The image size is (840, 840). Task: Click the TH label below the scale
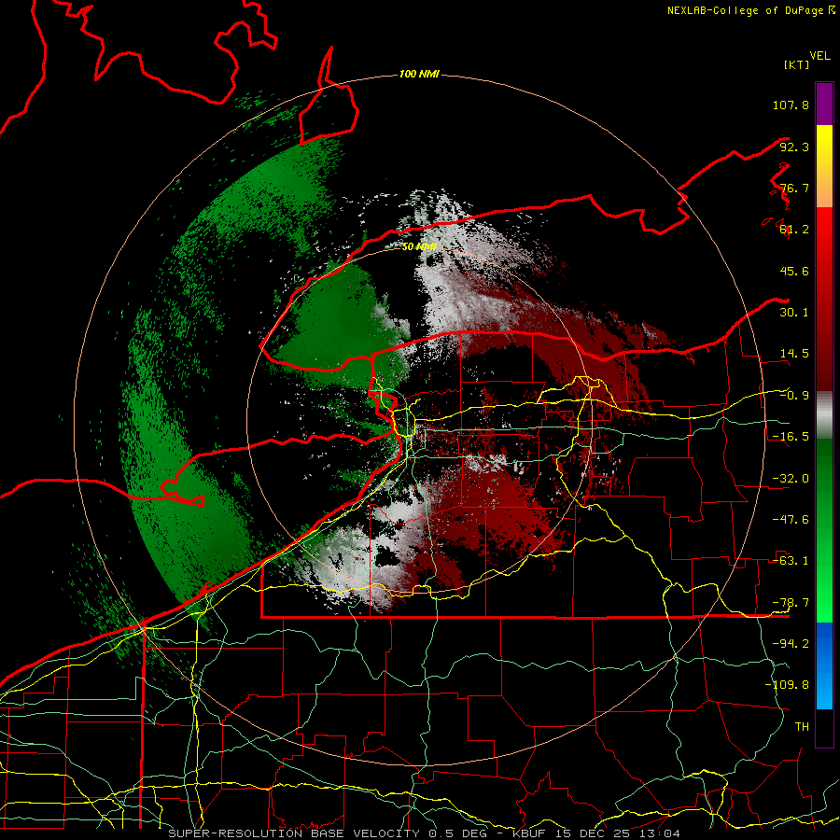pos(802,727)
